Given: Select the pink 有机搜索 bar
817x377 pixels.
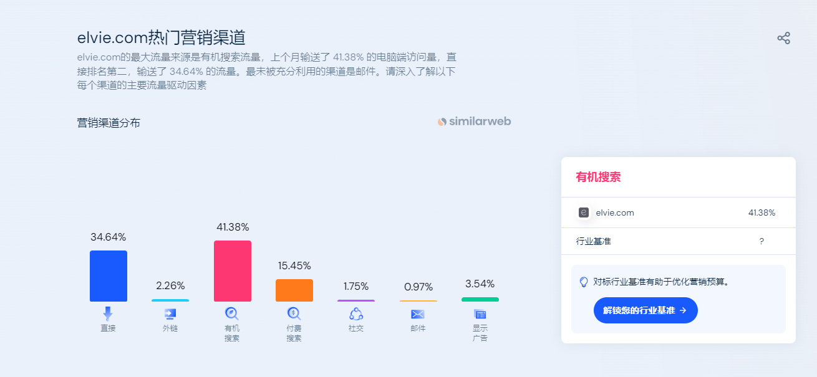Looking at the screenshot, I should tap(232, 270).
